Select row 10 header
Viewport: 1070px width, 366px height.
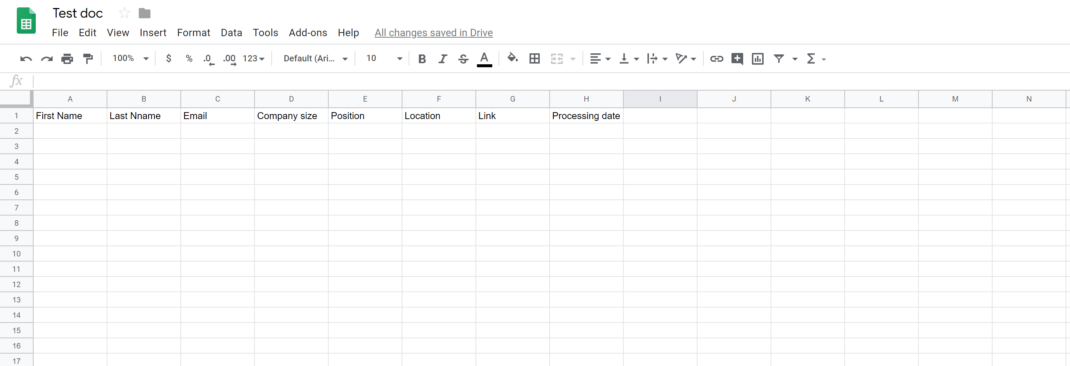[x=16, y=253]
